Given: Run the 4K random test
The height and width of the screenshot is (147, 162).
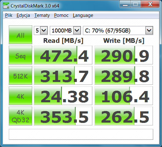Looking at the screenshot, I should click(x=20, y=96).
